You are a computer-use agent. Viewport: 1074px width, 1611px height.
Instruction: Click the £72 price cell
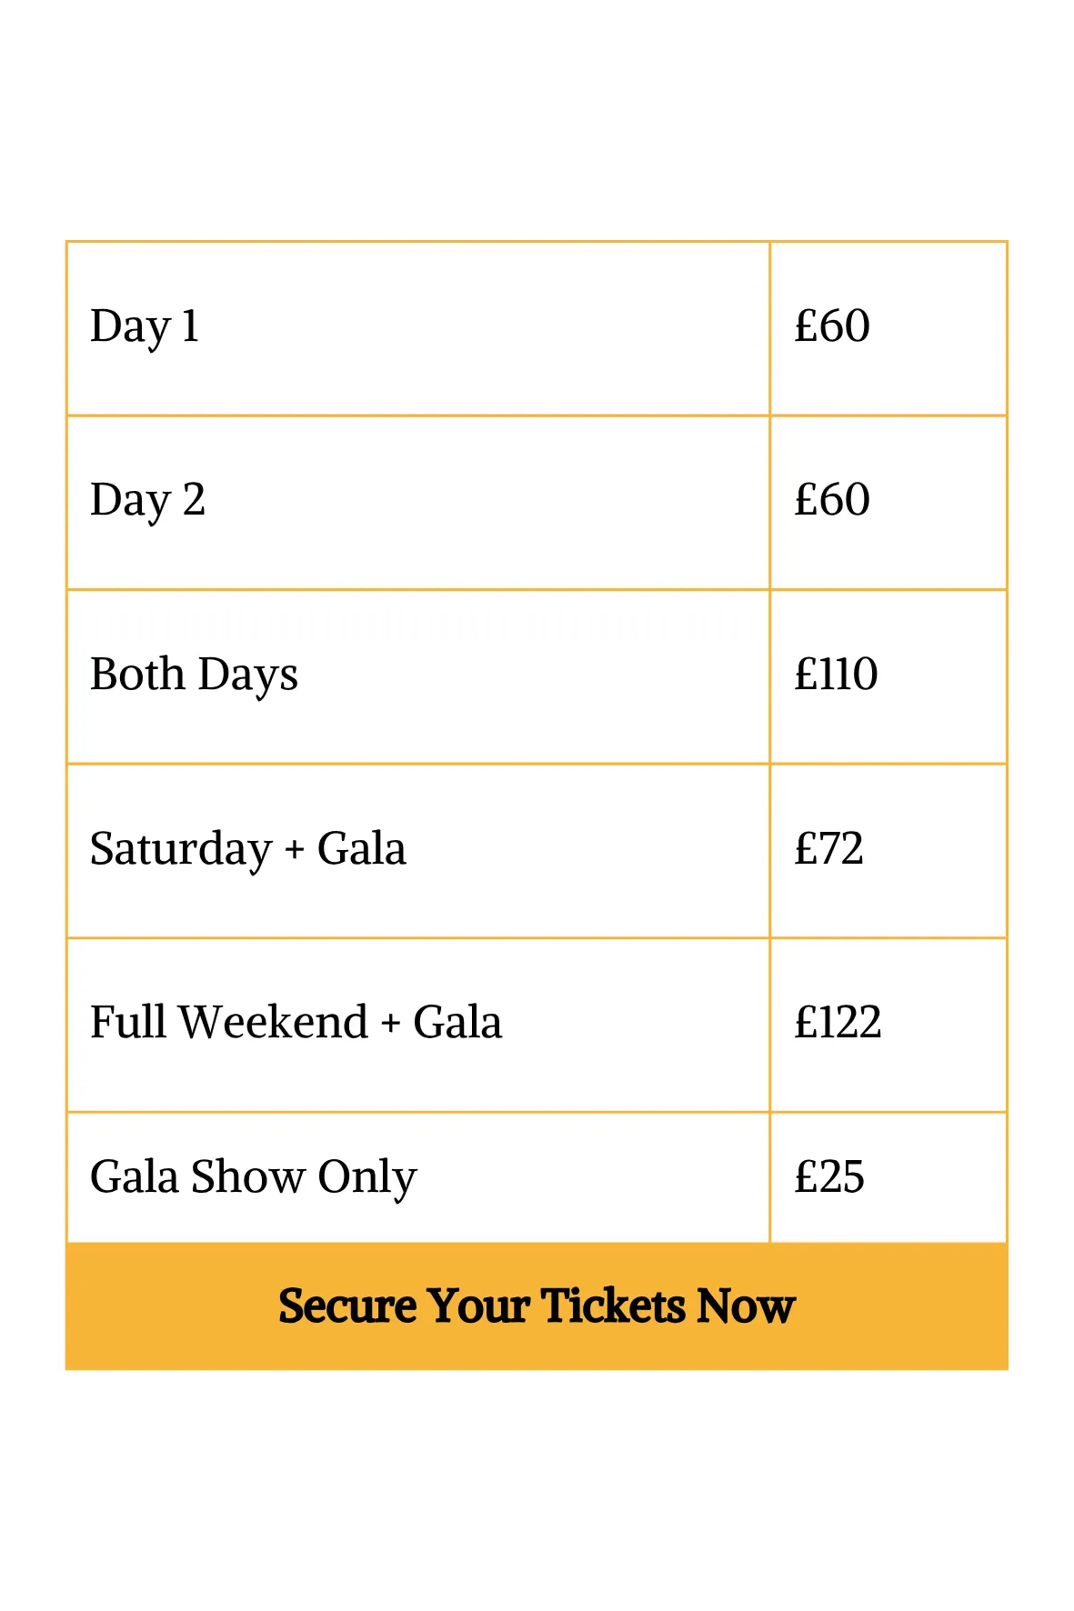coord(828,849)
